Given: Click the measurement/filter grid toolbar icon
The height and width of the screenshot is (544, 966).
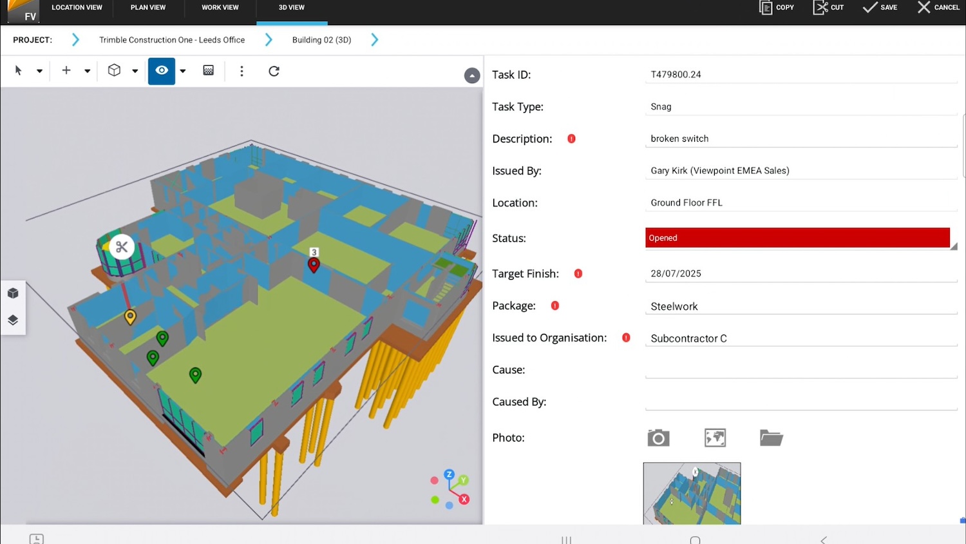Looking at the screenshot, I should tap(208, 71).
